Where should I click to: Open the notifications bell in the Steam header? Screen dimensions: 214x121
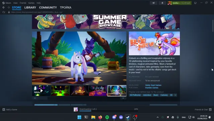pos(162,3)
